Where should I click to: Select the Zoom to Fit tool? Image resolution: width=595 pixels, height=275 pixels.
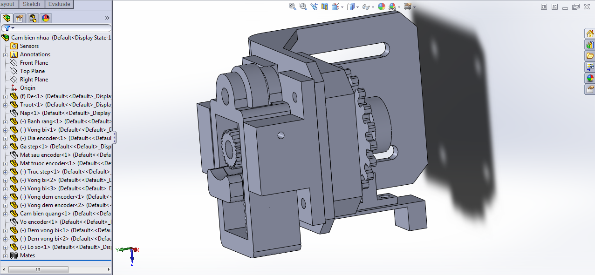(292, 7)
